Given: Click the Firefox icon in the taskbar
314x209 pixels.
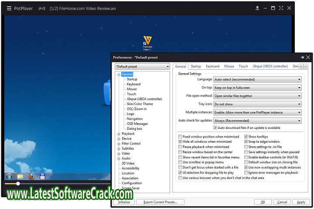Looking at the screenshot, I should [x=31, y=176].
